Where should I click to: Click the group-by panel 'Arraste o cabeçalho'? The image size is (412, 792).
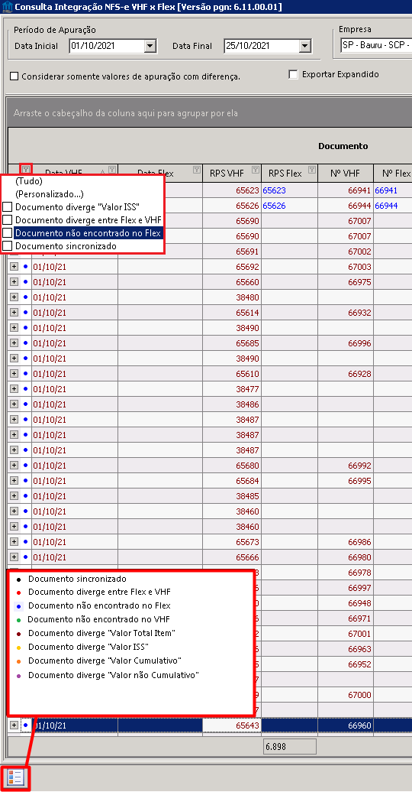210,112
